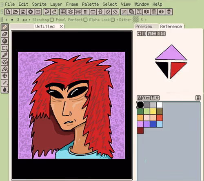The height and width of the screenshot is (181, 204).
Task: Decrease dither level with left arrow
Action: pyautogui.click(x=117, y=20)
